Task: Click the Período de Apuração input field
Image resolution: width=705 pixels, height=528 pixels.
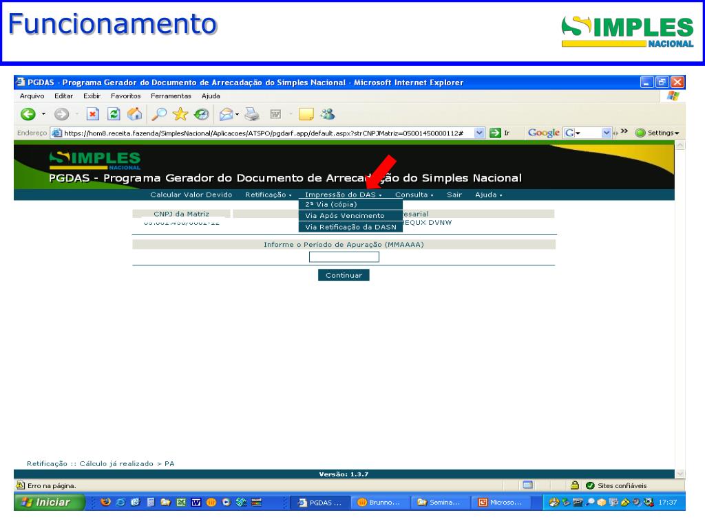Action: (344, 257)
